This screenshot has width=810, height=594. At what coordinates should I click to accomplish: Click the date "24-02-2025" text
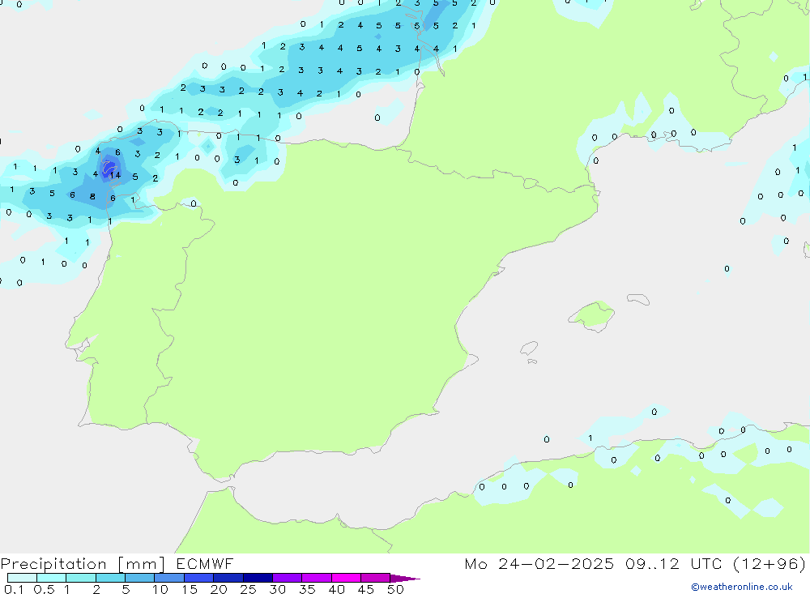point(556,563)
